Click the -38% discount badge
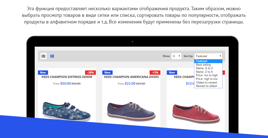The width and height of the screenshot is (268, 138). (91, 73)
